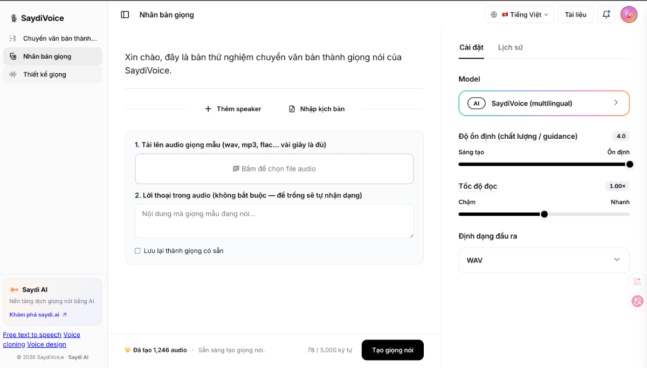Click the pink translate floating icon
Image resolution: width=647 pixels, height=368 pixels.
637,301
